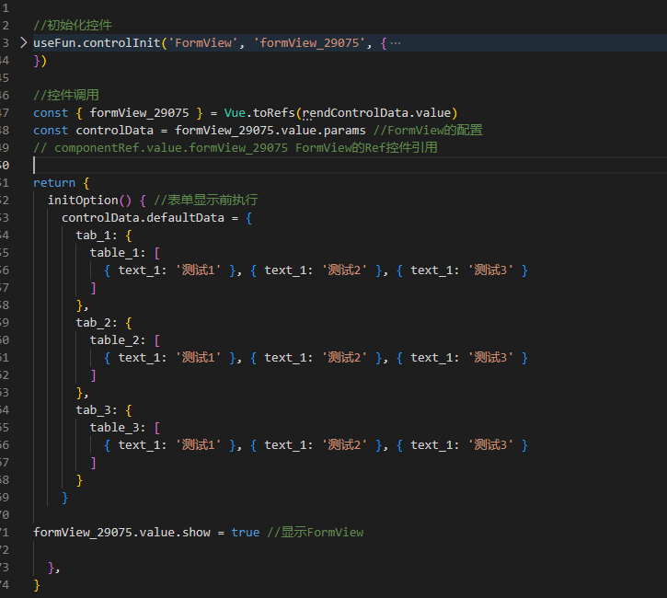Viewport: 667px width, 598px height.
Task: Click the return keyword
Action: tap(54, 182)
